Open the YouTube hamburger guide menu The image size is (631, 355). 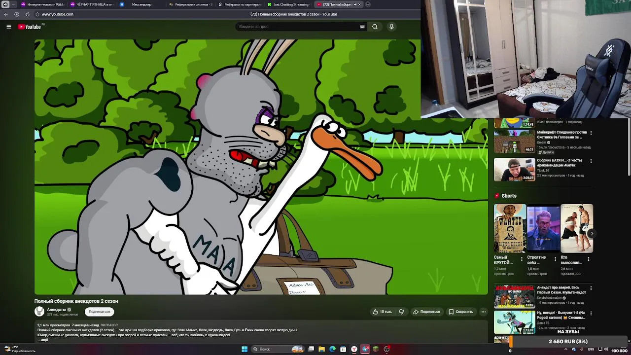9,27
